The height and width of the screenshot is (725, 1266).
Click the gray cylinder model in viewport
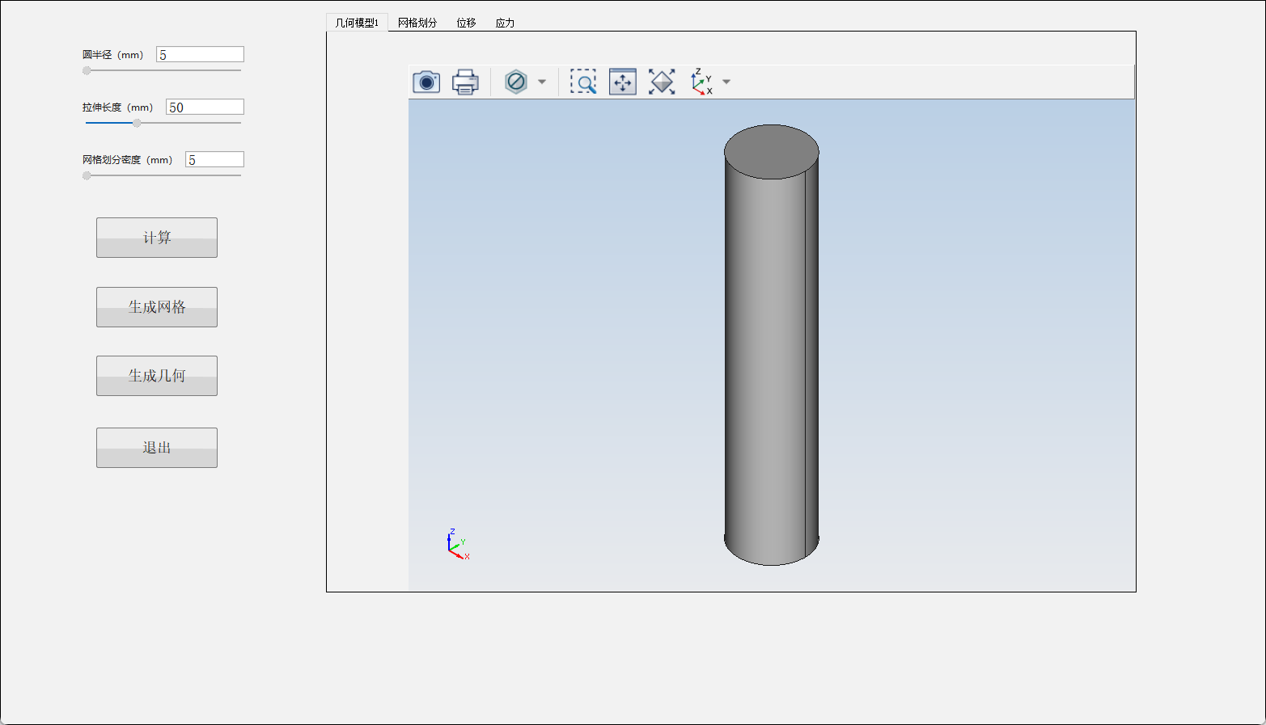(771, 345)
